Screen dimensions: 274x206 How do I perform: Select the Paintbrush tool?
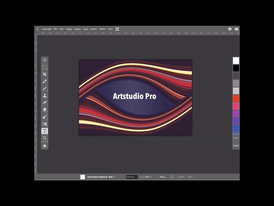[45, 88]
